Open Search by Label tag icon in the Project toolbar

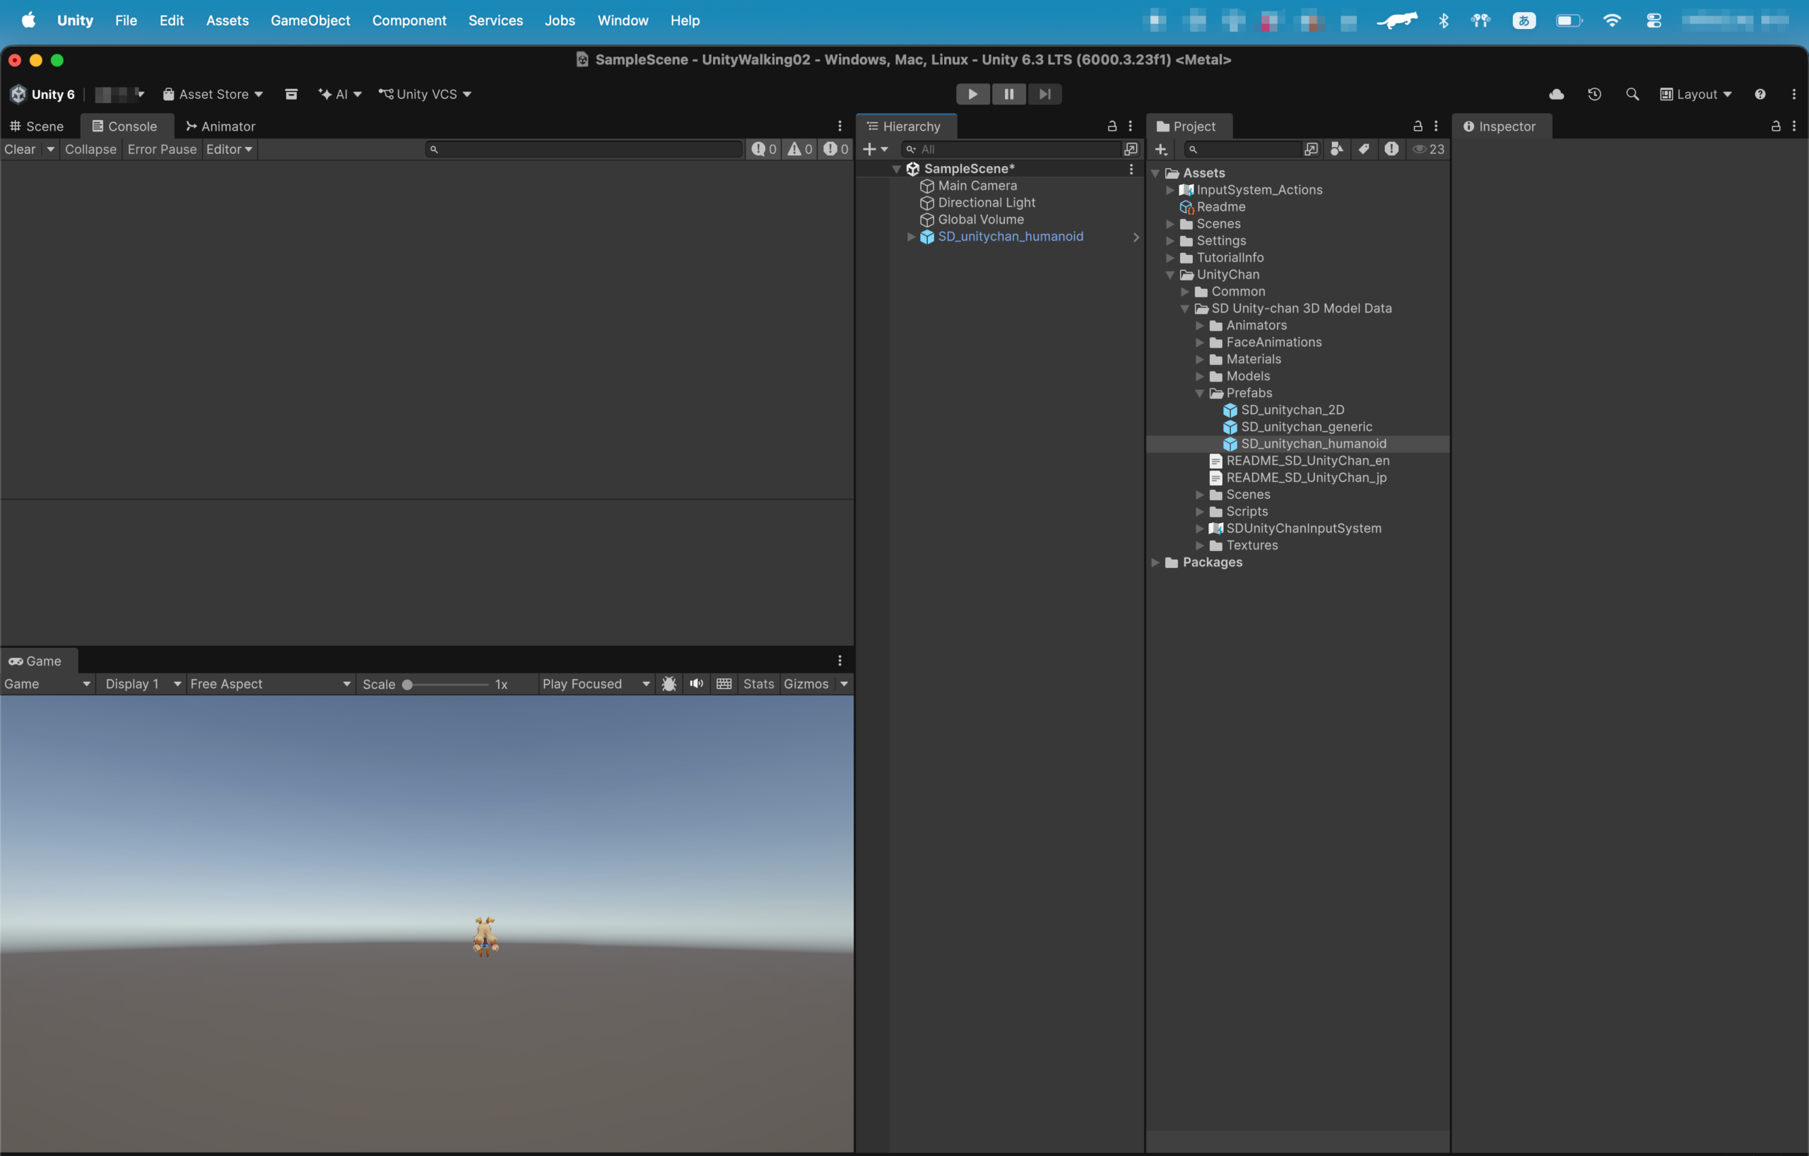(x=1364, y=148)
